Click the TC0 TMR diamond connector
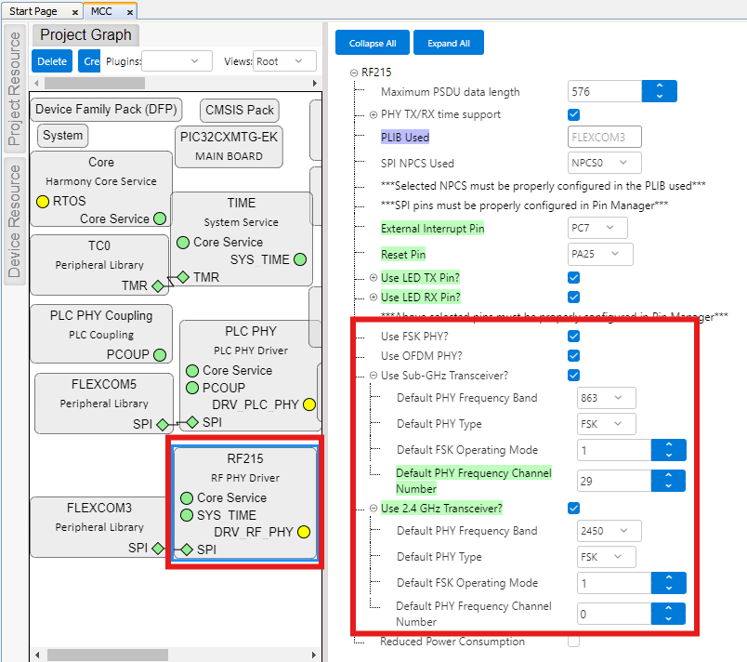Screen dimensions: 747x662 (158, 285)
